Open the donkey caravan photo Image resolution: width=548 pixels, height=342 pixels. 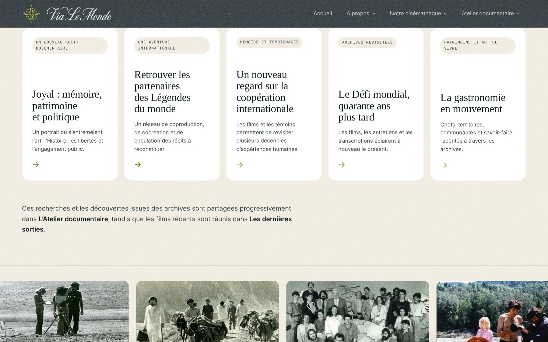(x=207, y=311)
